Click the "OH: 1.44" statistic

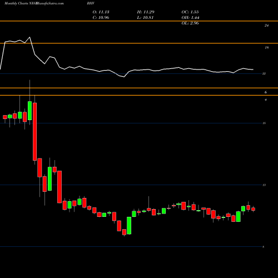[x=190, y=18]
